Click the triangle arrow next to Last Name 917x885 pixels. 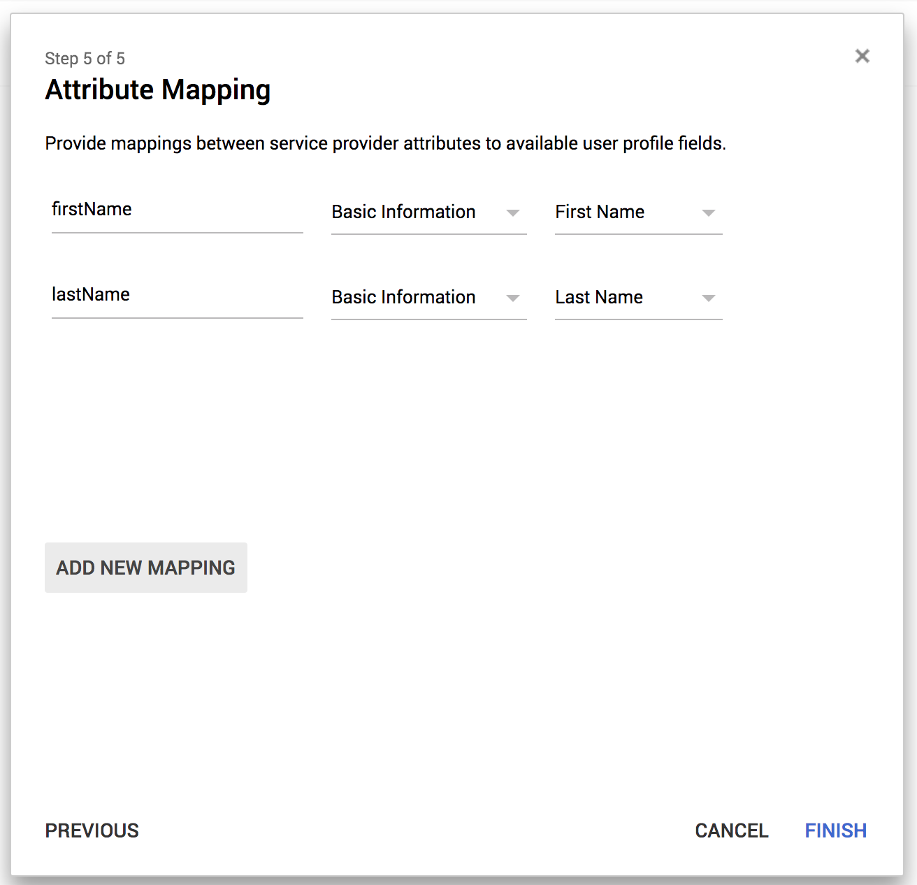click(x=708, y=298)
